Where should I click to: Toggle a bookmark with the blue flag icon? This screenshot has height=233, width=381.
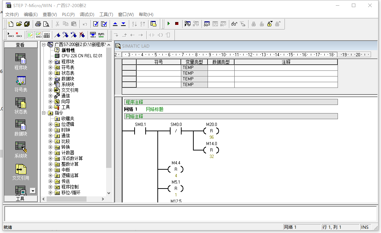(x=57, y=35)
